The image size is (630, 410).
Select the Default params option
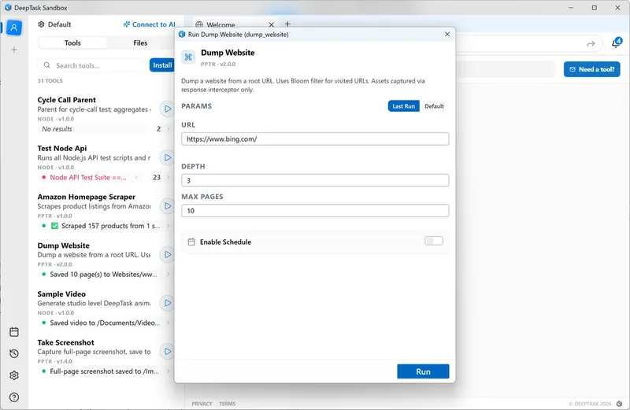pos(434,106)
